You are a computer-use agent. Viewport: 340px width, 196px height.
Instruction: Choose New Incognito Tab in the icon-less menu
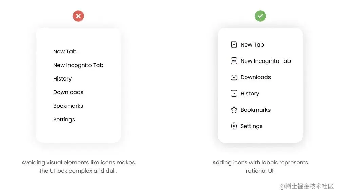tap(78, 65)
